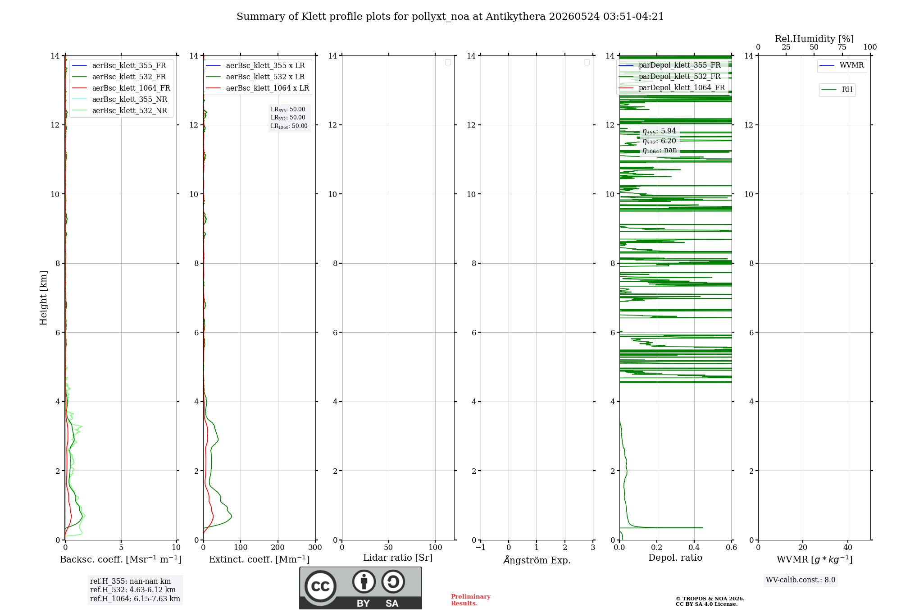Click the η1064: nan annotation

tap(660, 151)
